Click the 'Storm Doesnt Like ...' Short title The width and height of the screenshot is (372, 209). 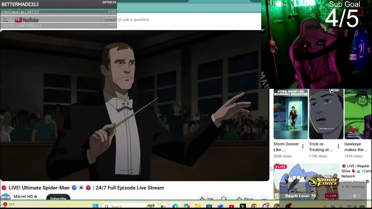(286, 147)
